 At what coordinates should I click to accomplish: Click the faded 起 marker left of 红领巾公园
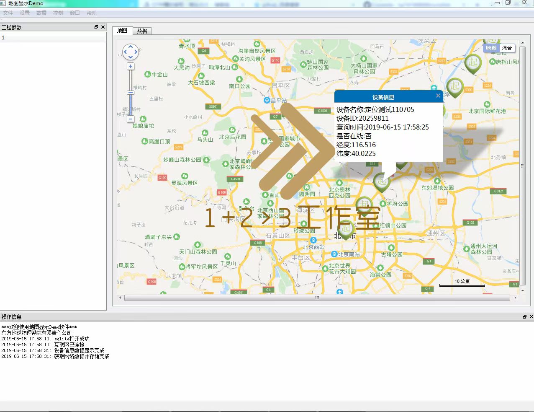tap(346, 230)
